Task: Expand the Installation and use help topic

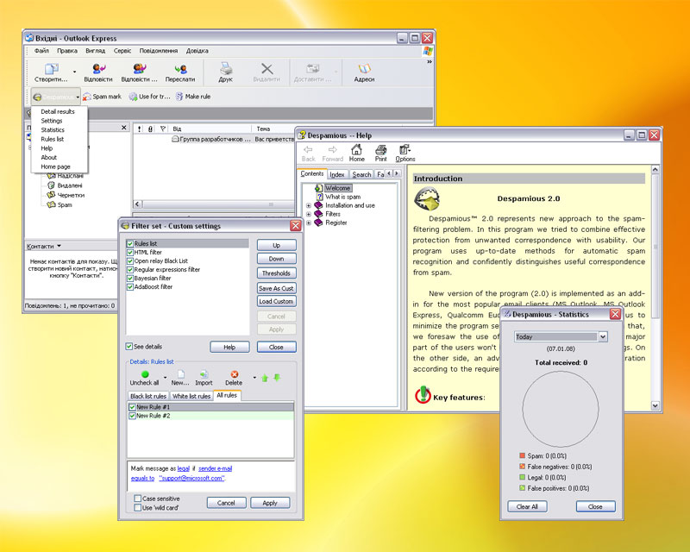Action: (309, 205)
